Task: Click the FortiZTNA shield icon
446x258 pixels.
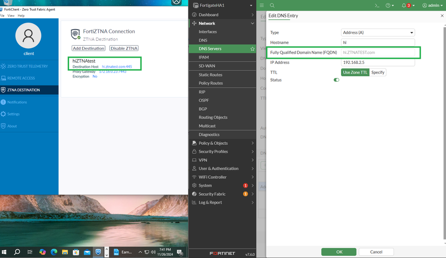Action: point(75,34)
